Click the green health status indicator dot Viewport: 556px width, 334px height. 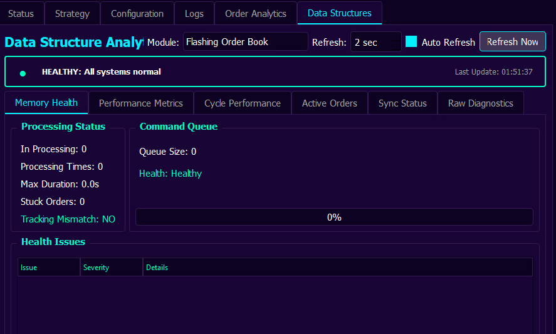click(23, 73)
